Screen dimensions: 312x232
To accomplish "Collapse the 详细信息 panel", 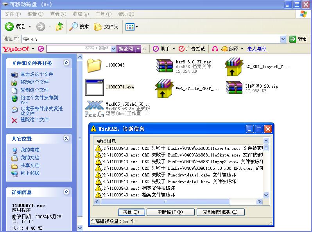I will [66, 192].
